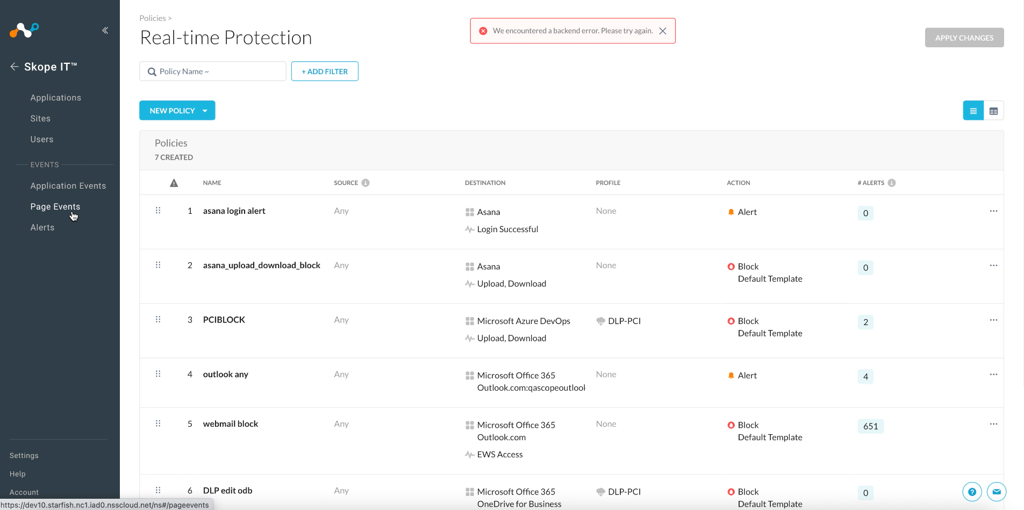The height and width of the screenshot is (510, 1024).
Task: Open the more options menu for webmail block
Action: click(993, 424)
